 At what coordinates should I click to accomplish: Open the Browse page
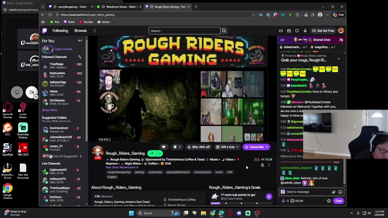(81, 31)
